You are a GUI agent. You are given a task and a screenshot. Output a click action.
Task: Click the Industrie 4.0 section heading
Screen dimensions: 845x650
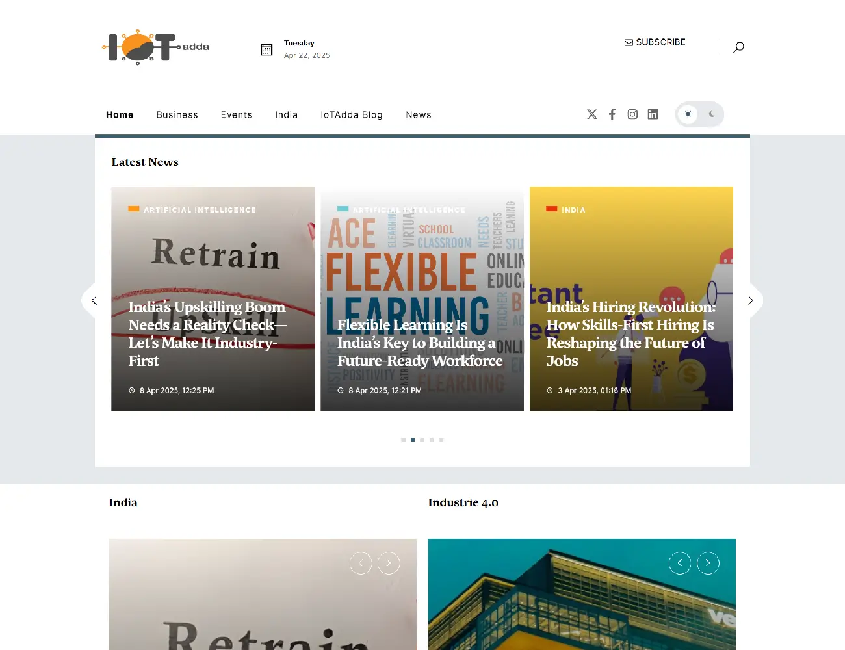click(x=463, y=502)
